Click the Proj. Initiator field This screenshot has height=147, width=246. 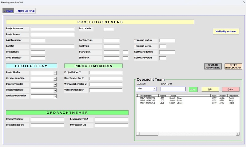pos(38,58)
